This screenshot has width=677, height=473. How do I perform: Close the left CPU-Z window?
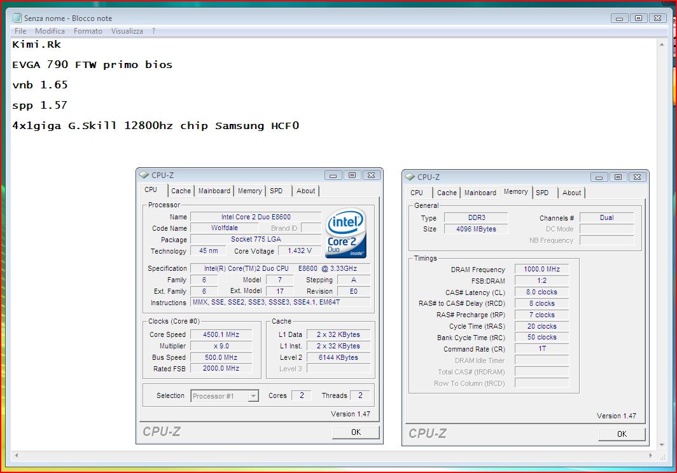tap(371, 175)
